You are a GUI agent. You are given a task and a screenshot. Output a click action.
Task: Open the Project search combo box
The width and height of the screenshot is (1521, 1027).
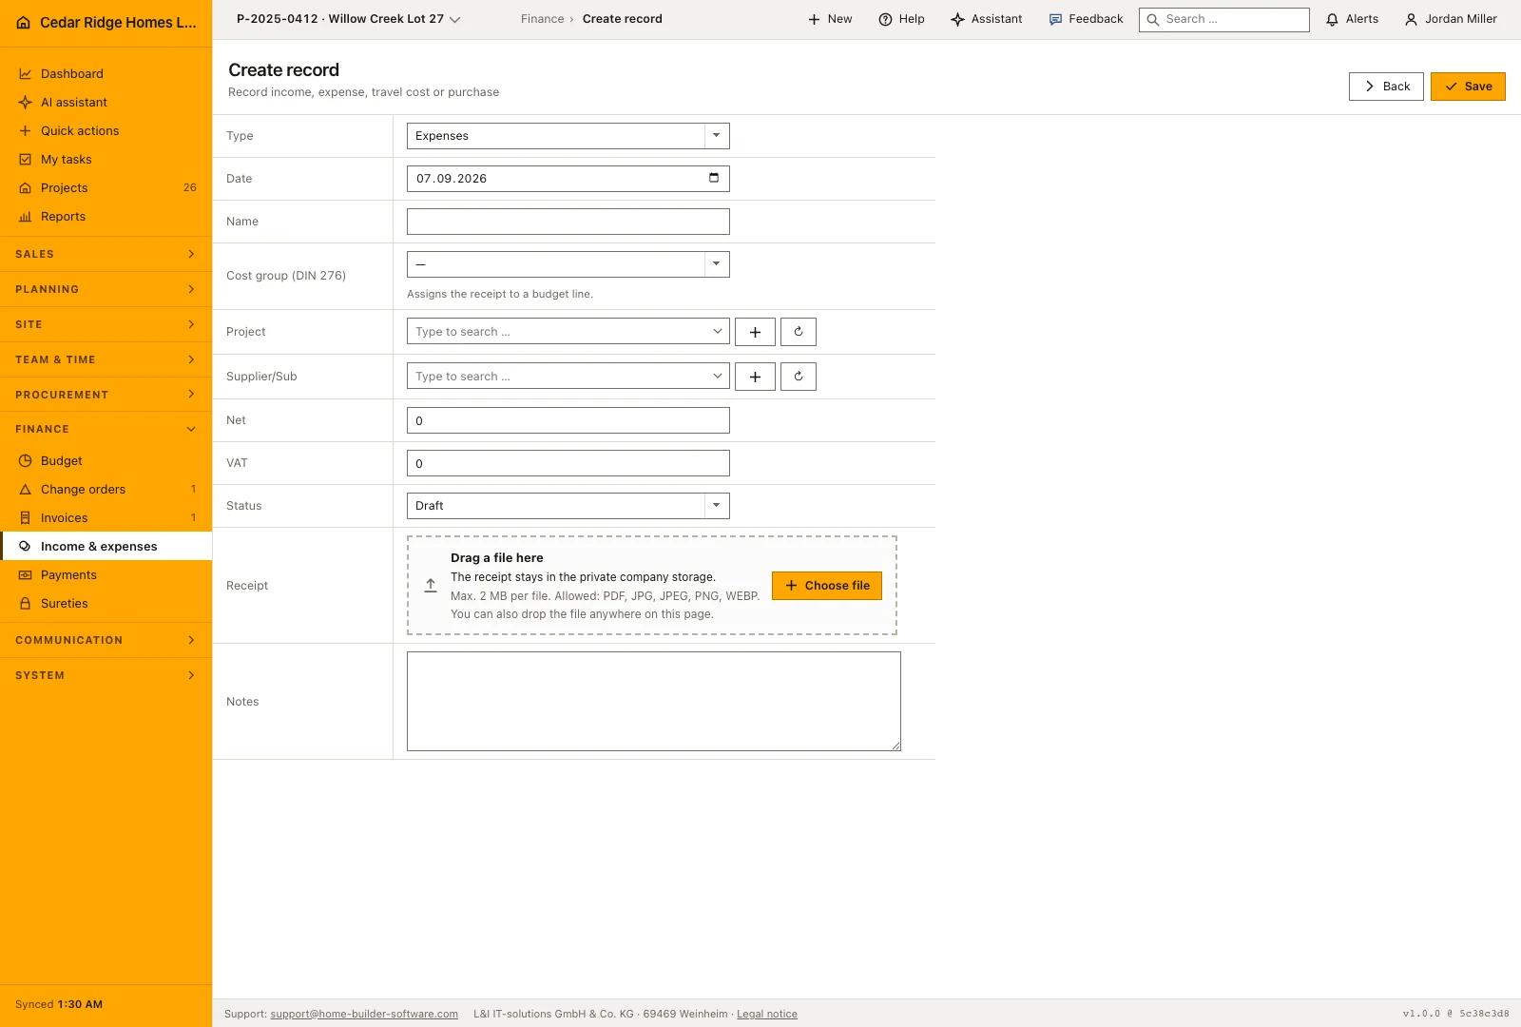568,332
